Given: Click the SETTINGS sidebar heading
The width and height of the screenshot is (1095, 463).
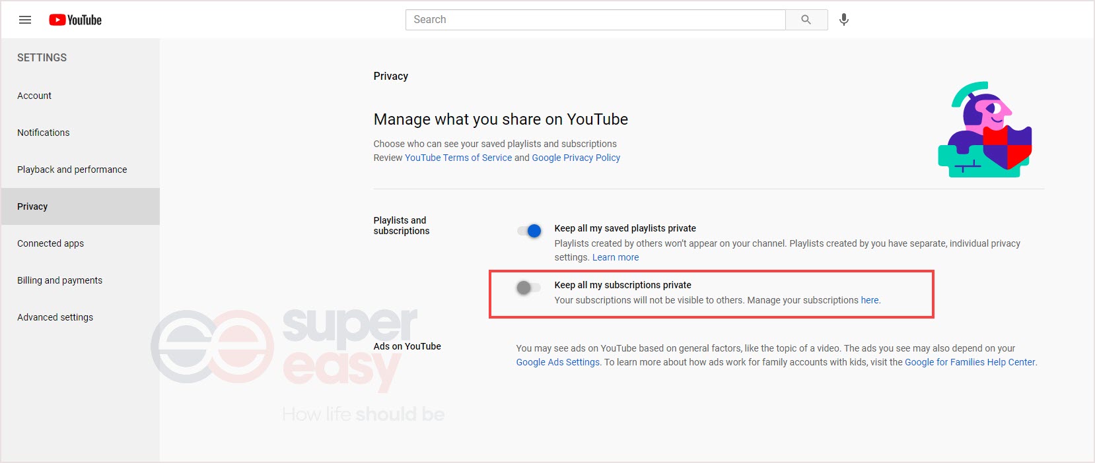Looking at the screenshot, I should 42,57.
